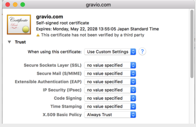Minimize the window with the yellow button
Screen dimensions: 196x127
[15, 5]
